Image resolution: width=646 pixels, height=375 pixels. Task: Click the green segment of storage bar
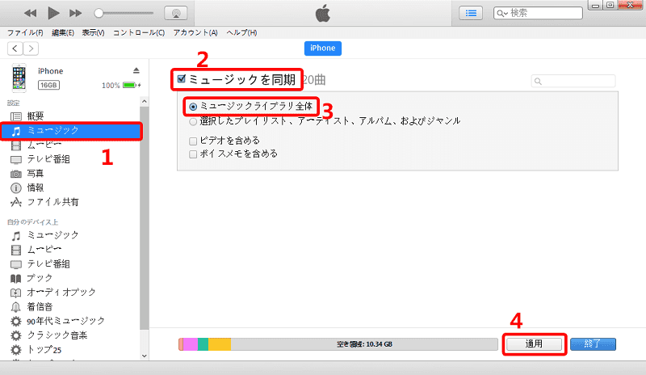point(203,344)
